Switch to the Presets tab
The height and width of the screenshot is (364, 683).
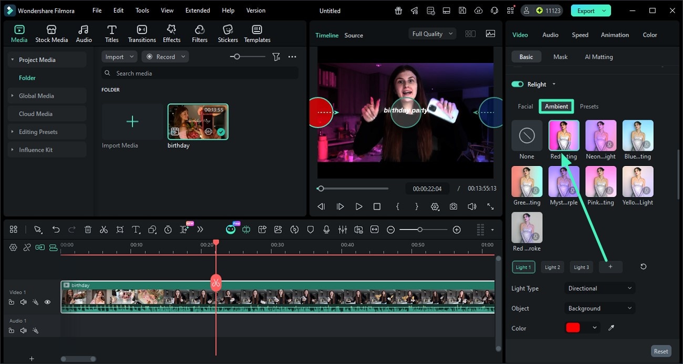[x=588, y=106]
